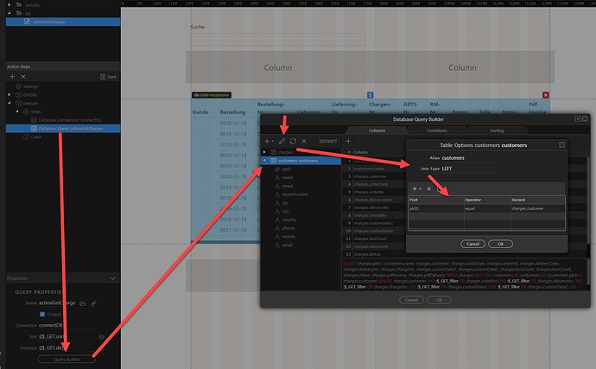The image size is (596, 369).
Task: Click the folder icon next to the Name field
Action: pyautogui.click(x=82, y=303)
